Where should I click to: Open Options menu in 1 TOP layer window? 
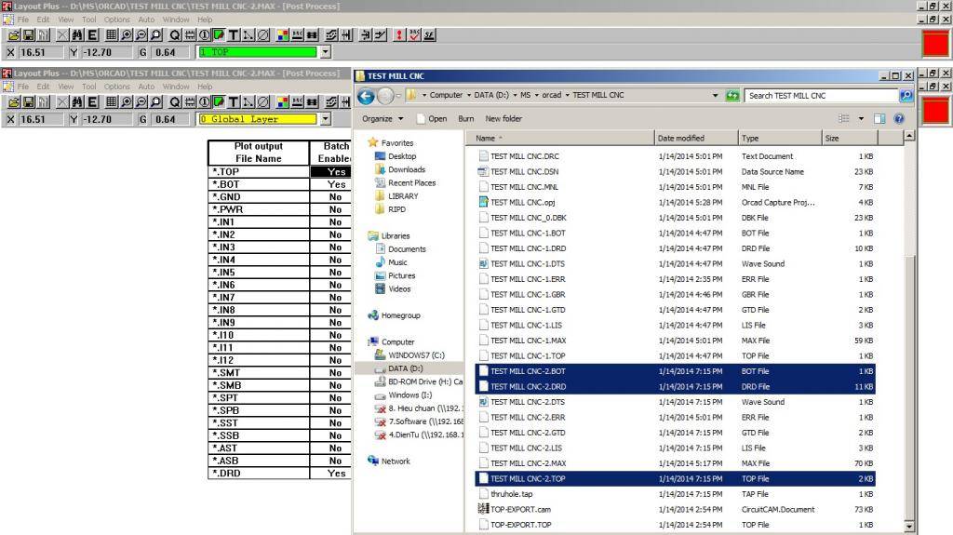(x=116, y=20)
